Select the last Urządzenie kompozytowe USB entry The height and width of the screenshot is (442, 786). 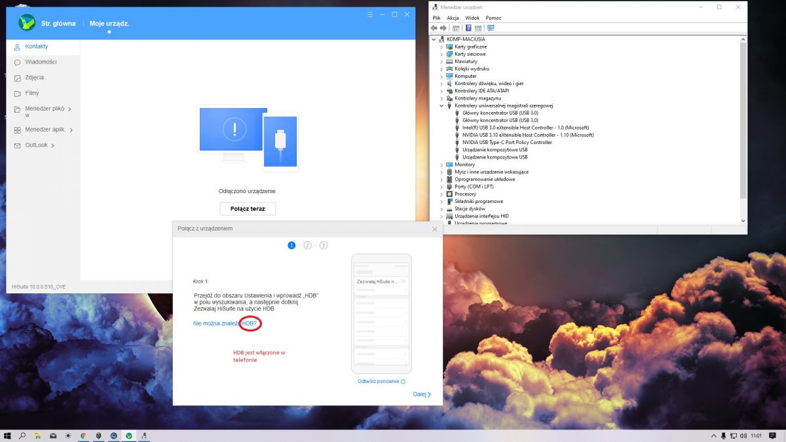pos(495,157)
